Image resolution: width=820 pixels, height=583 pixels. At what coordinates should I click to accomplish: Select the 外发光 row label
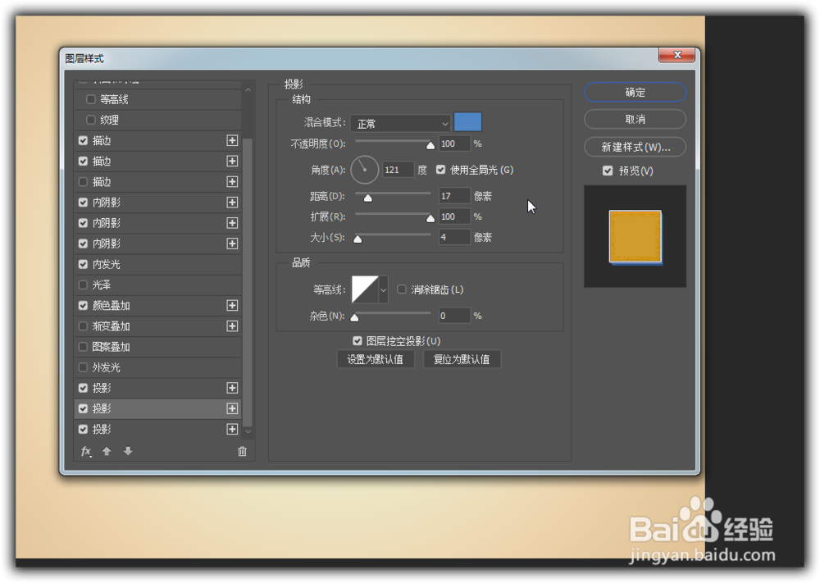(106, 367)
